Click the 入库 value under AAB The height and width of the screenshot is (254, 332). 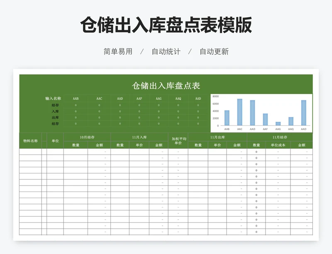click(x=76, y=111)
